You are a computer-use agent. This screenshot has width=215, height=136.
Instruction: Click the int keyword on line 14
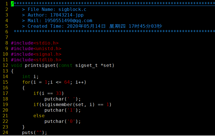(x=26, y=76)
